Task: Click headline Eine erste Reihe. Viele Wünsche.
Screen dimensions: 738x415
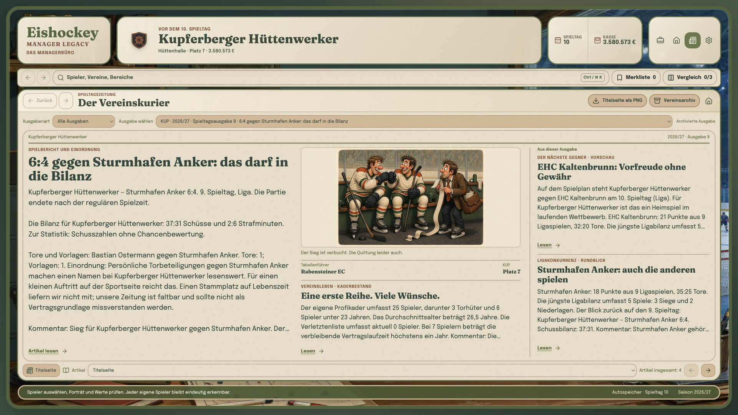Action: point(370,296)
